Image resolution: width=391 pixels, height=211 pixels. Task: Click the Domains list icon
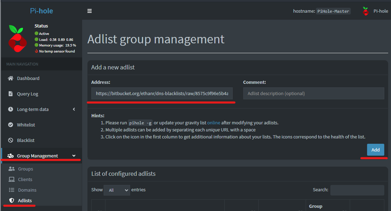(x=12, y=190)
